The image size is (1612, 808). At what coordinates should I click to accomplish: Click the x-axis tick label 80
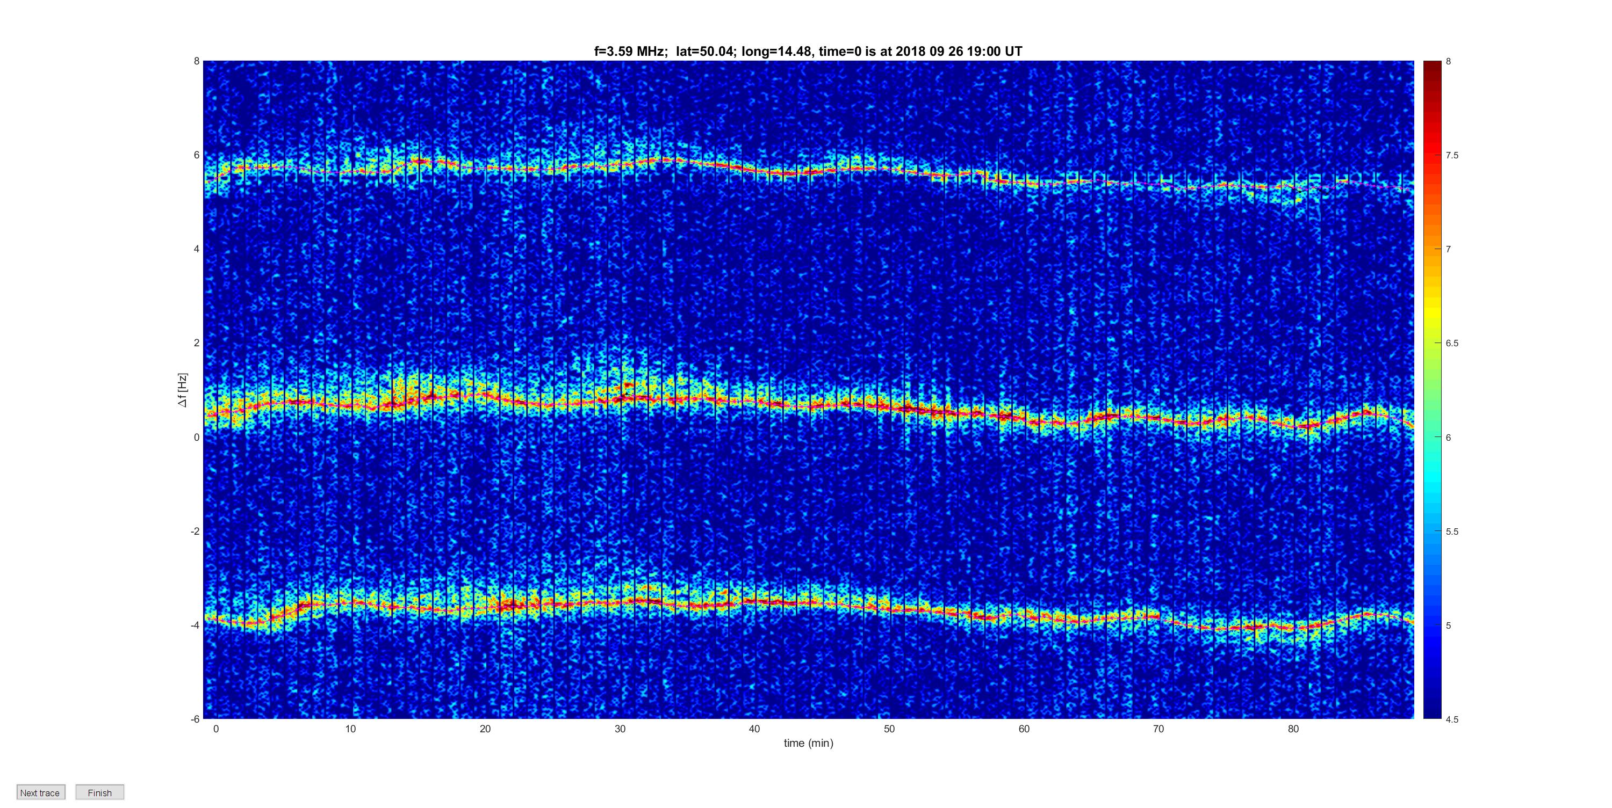pos(1293,729)
